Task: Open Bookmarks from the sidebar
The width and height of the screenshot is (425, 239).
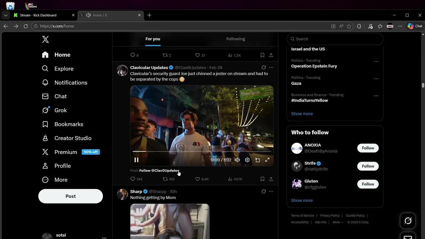Action: pos(63,124)
